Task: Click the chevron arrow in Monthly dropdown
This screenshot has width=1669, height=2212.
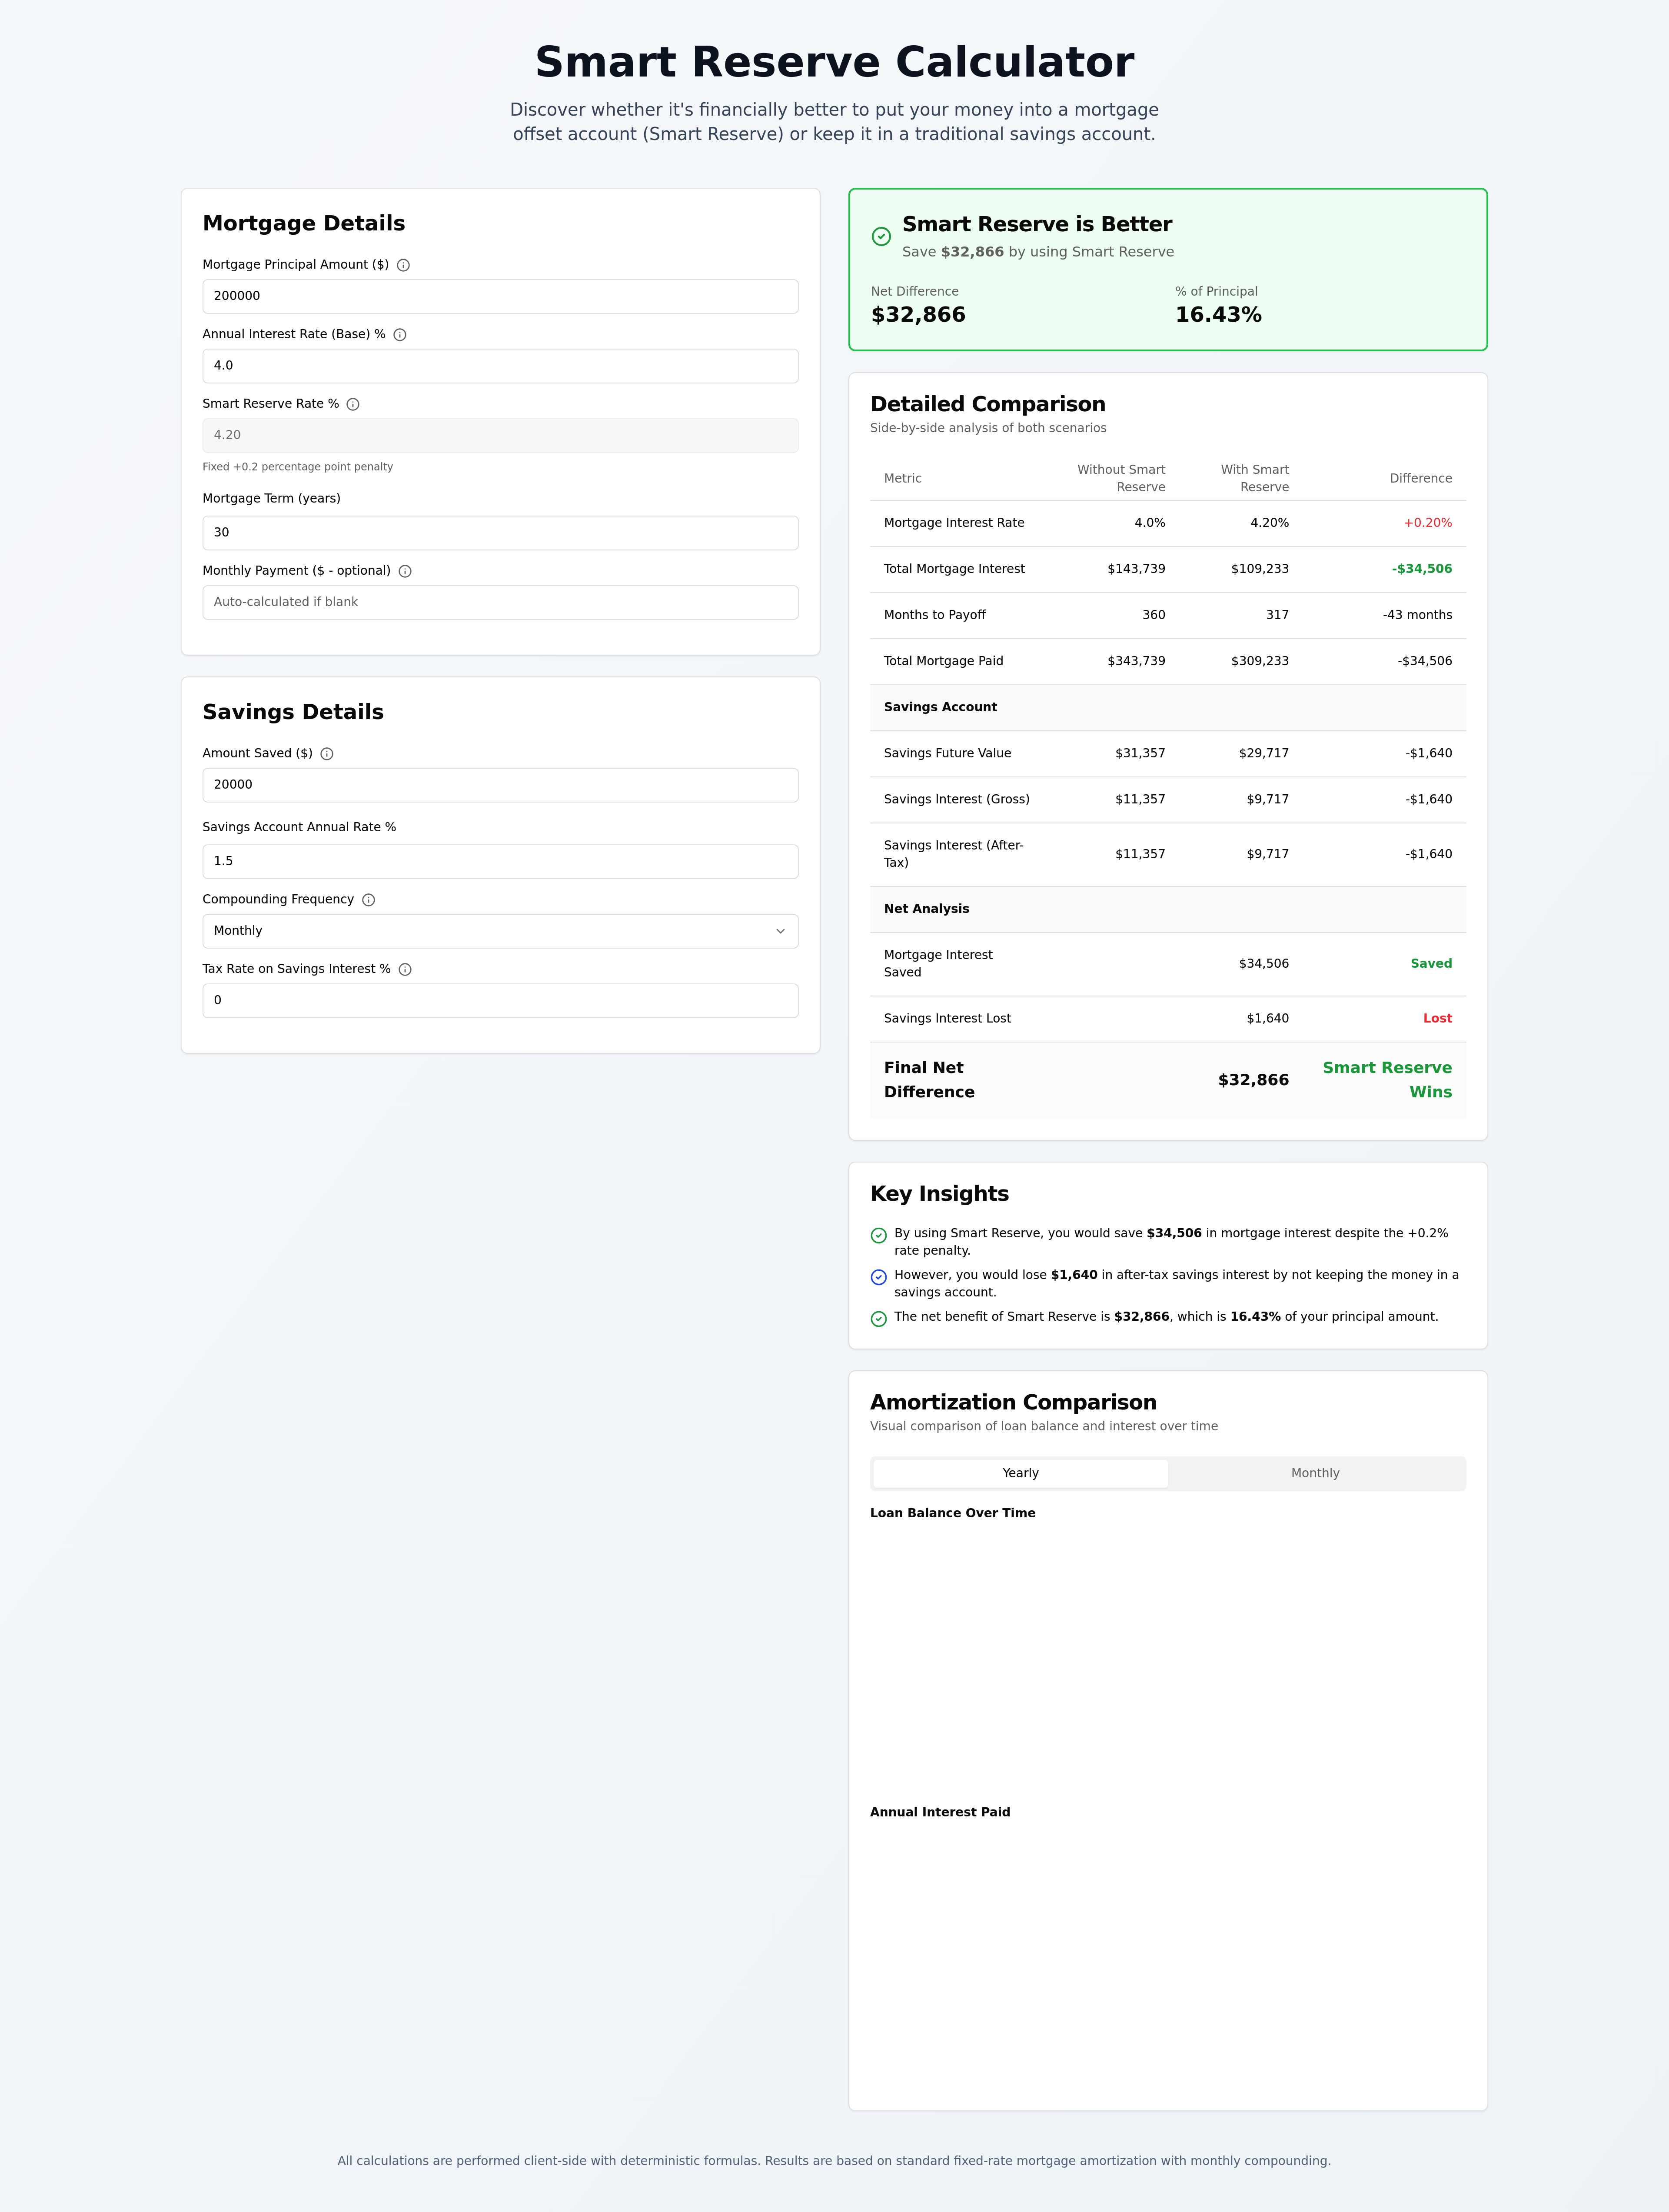Action: [x=780, y=931]
